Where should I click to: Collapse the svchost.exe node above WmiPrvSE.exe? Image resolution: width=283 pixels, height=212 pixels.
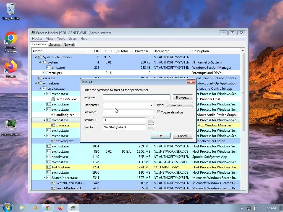pyautogui.click(x=44, y=94)
